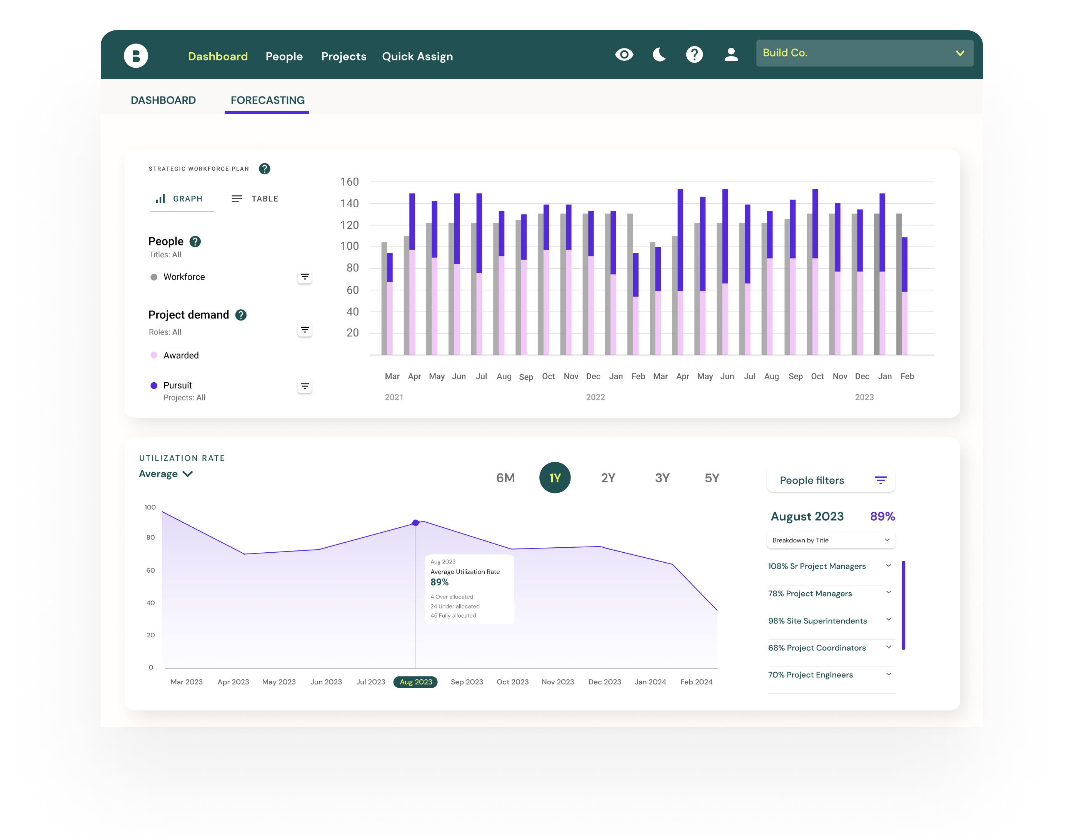Select the 3Y time range
The height and width of the screenshot is (835, 1084).
pos(662,478)
